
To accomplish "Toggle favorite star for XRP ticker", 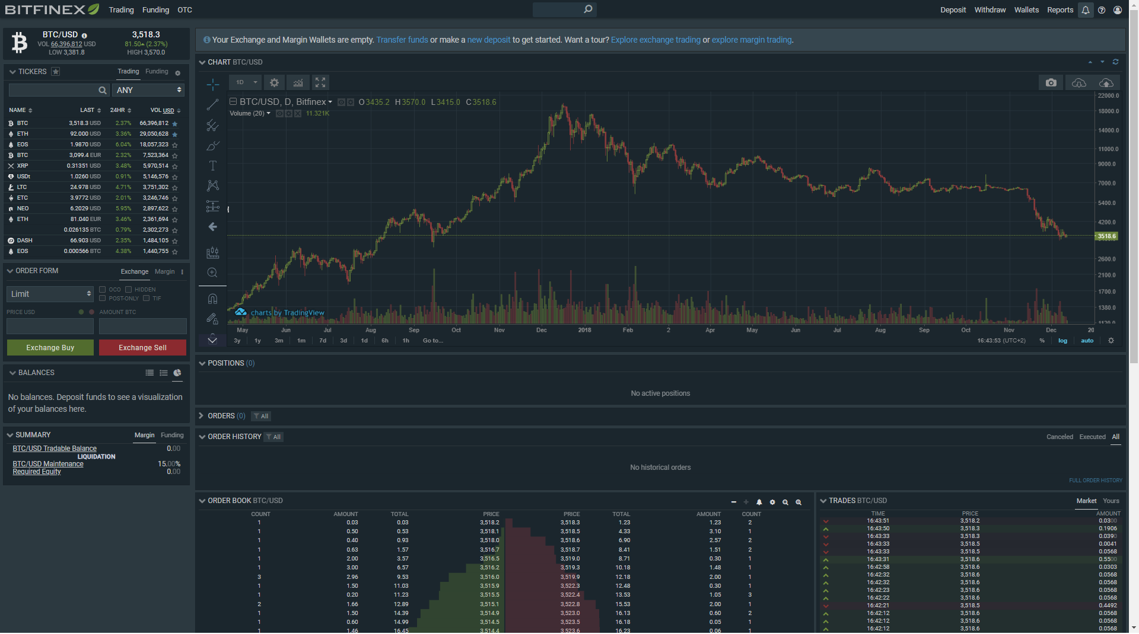I will [x=175, y=166].
